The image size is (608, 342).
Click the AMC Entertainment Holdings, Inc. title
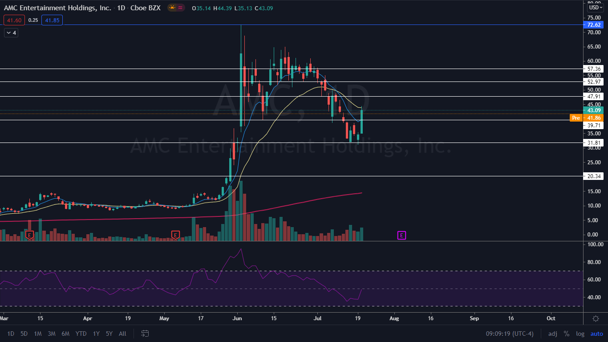pos(58,8)
